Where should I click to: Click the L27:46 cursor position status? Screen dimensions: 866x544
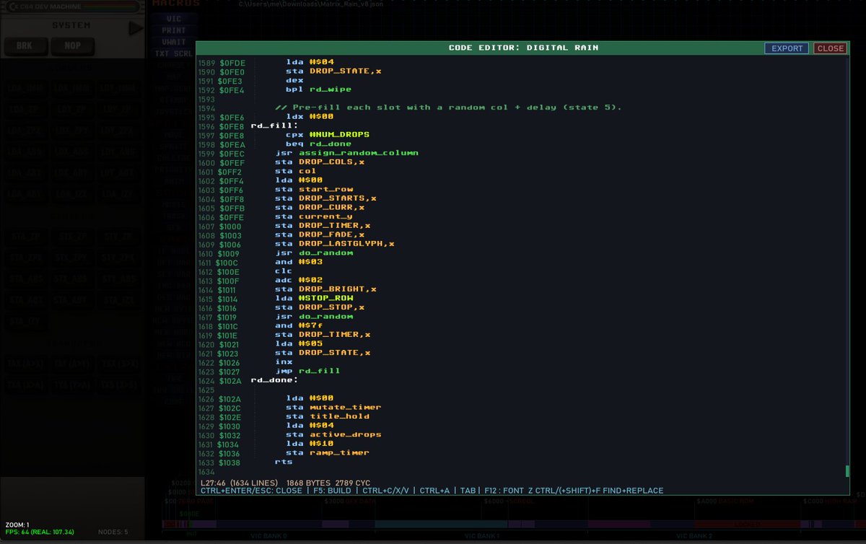(214, 482)
